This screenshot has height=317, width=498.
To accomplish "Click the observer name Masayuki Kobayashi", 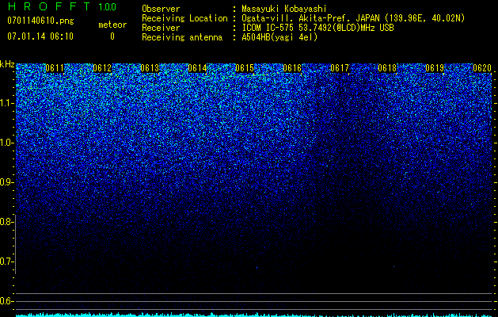I will tap(283, 9).
